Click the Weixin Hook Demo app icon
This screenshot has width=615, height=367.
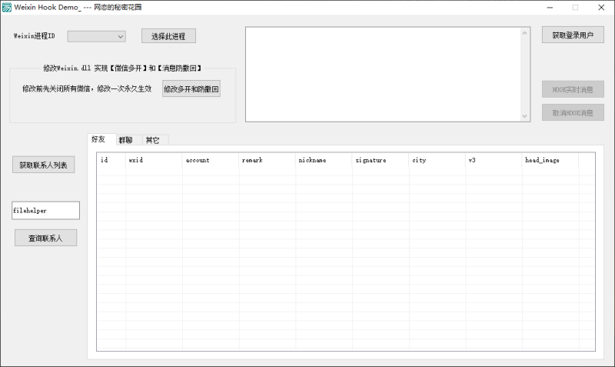[x=7, y=8]
